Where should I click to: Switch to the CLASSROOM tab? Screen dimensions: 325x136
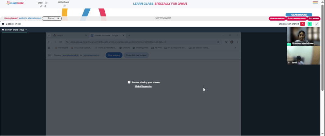tap(299, 15)
